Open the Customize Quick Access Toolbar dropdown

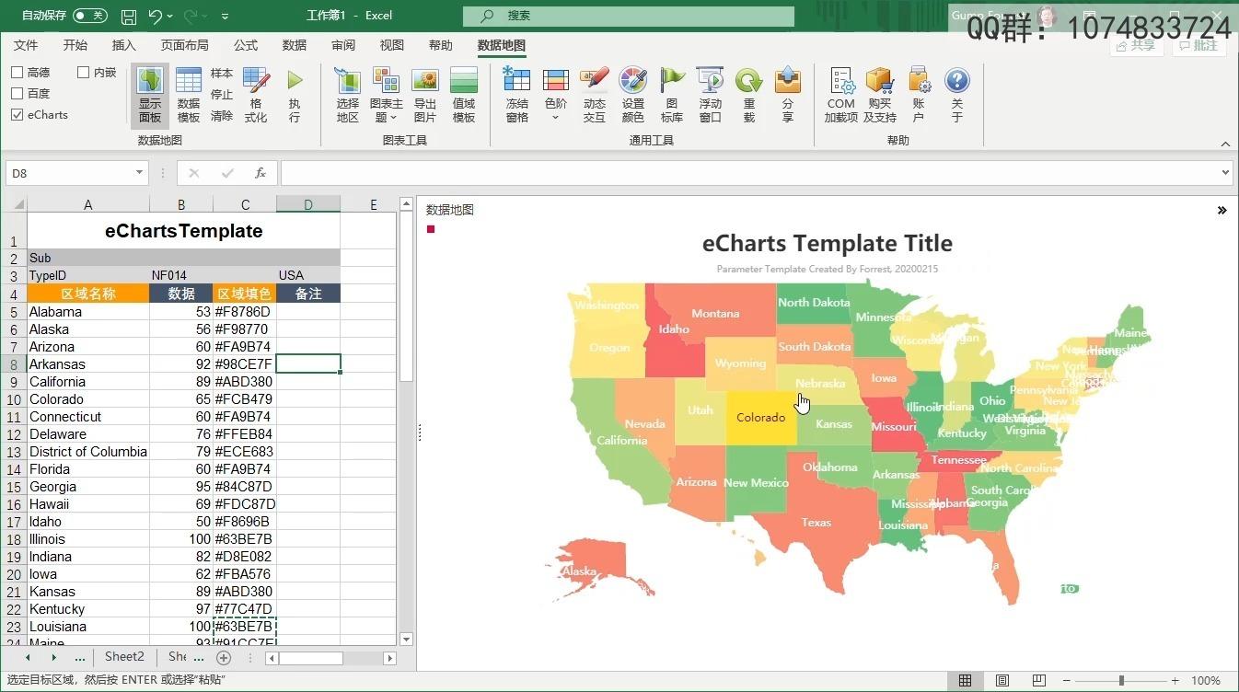(x=226, y=16)
